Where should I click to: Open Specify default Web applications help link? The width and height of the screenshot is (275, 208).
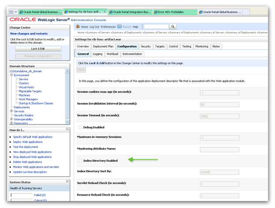coord(33,137)
